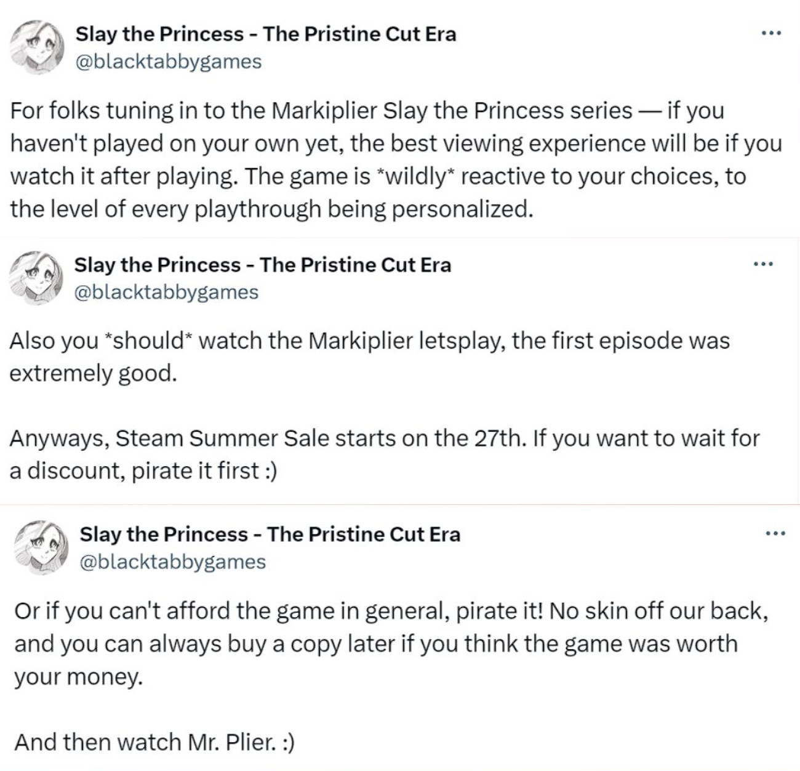
Task: Open display name on second tweet
Action: click(x=262, y=265)
